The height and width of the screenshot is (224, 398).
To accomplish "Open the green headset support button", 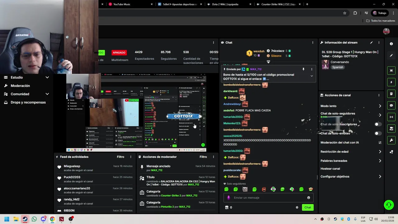I will point(389,205).
